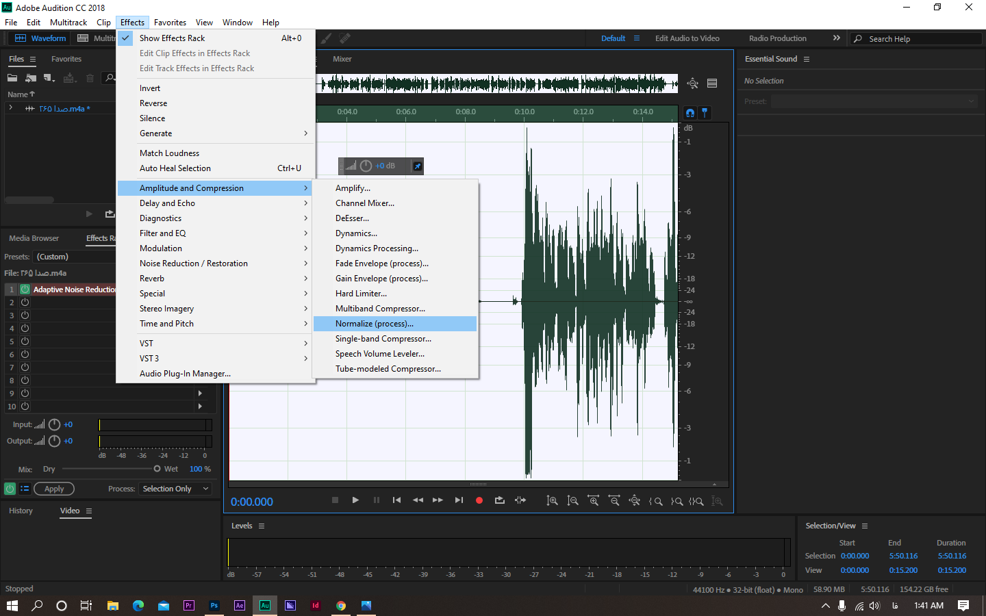Select Radio Production workspace
This screenshot has width=986, height=616.
[x=778, y=38]
